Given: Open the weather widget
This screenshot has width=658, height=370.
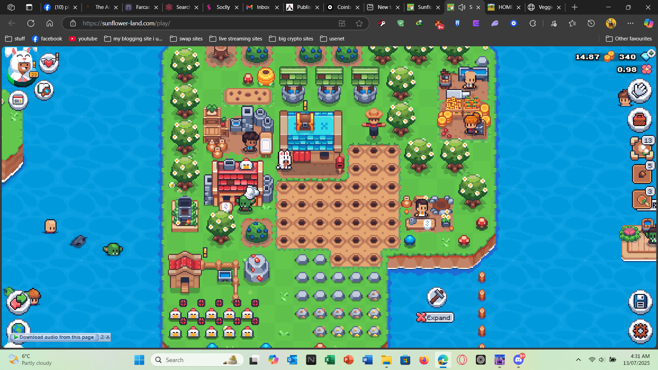Looking at the screenshot, I should coord(30,360).
